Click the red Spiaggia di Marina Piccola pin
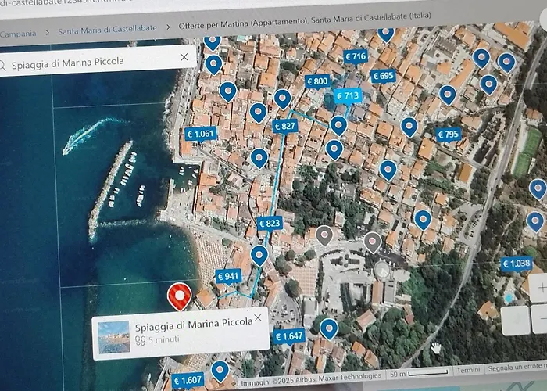Screen dimensions: 547x391 (179, 296)
